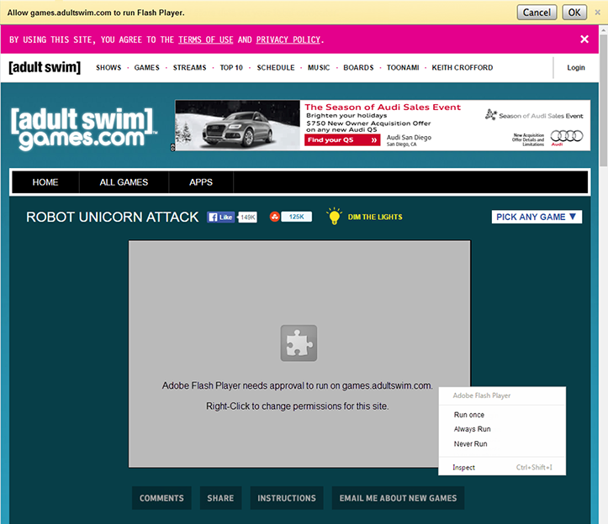This screenshot has width=608, height=524.
Task: Open the Terms of Use link
Action: pos(205,39)
